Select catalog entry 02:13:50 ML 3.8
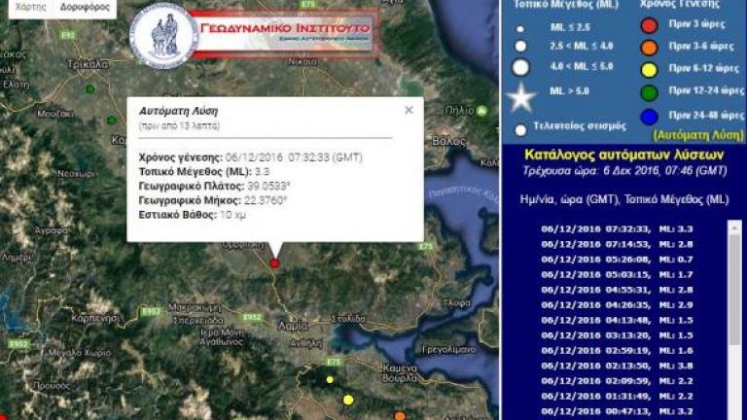Image resolution: width=747 pixels, height=420 pixels. [617, 367]
